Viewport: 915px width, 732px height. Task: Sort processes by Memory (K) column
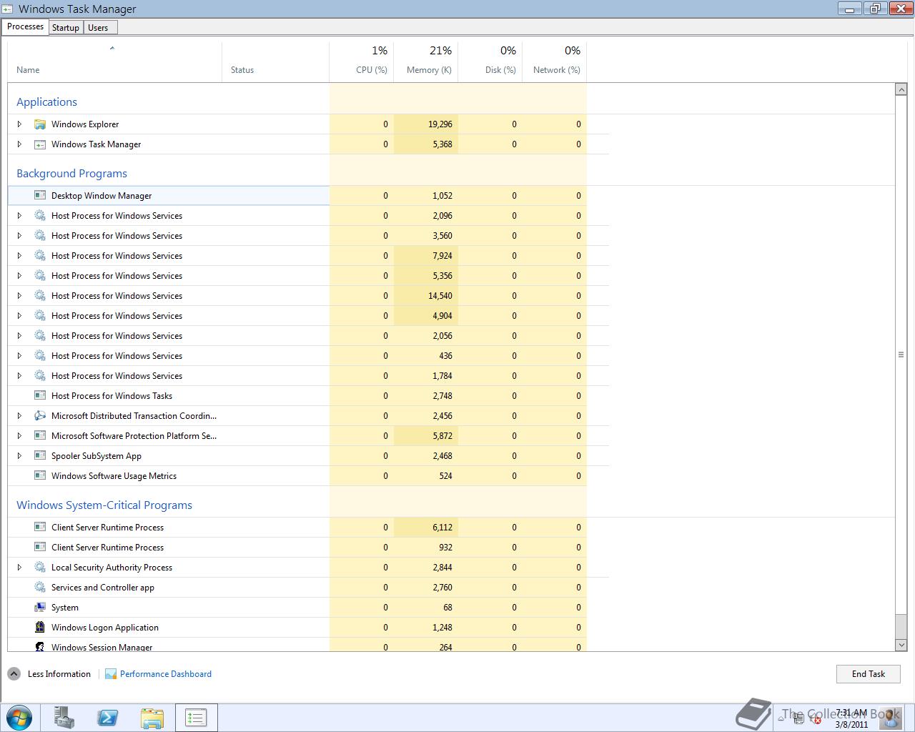coord(426,62)
